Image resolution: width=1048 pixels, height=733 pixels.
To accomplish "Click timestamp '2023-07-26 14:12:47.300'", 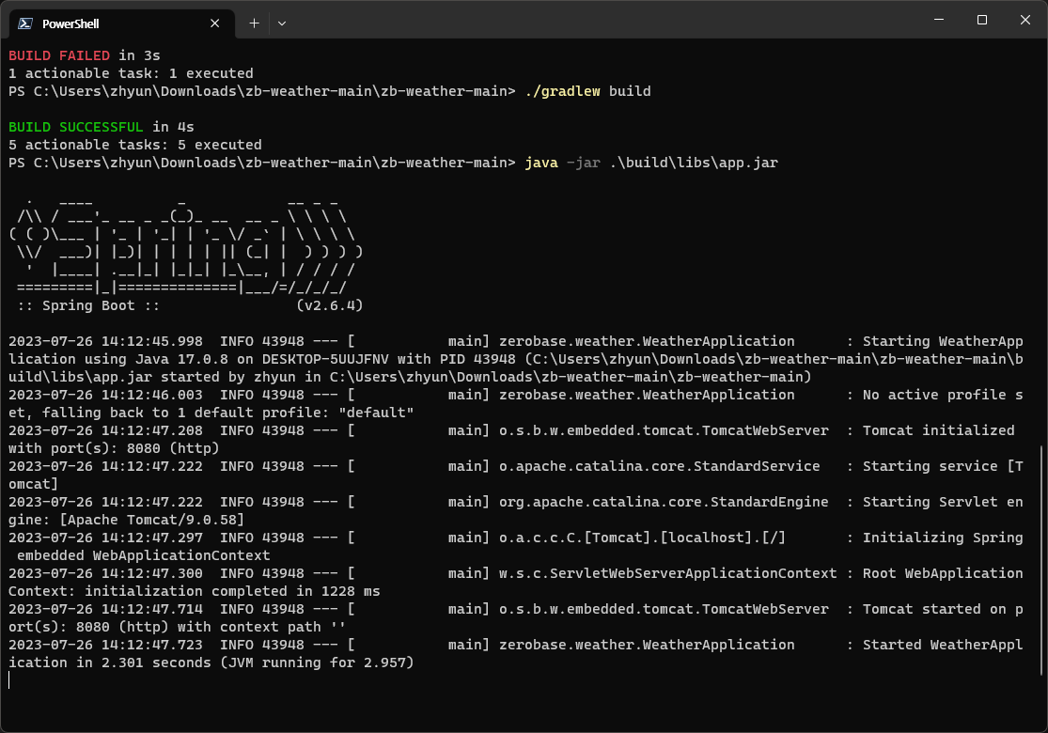I will coord(105,573).
